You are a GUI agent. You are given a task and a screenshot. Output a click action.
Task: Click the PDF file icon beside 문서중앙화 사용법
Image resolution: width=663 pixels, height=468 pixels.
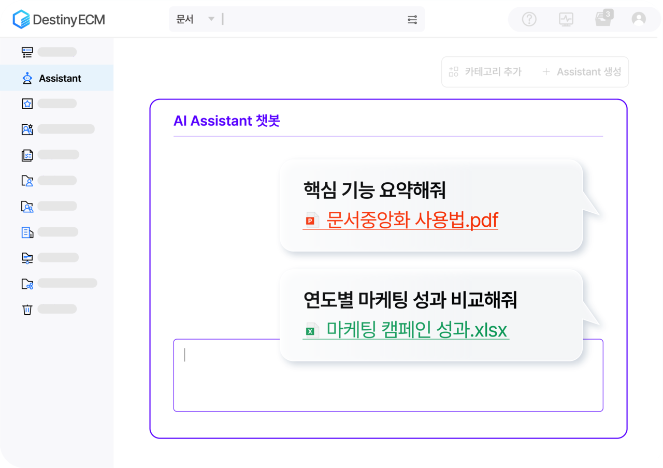pyautogui.click(x=310, y=220)
